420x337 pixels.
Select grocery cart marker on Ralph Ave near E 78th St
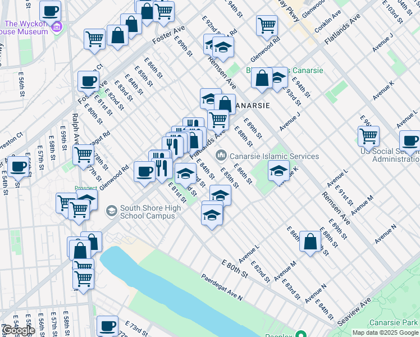[83, 157]
